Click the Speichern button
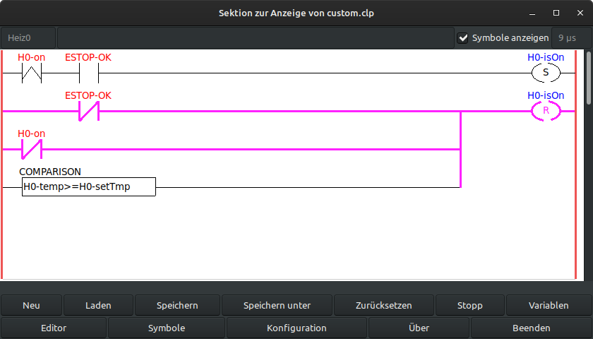Image resolution: width=593 pixels, height=339 pixels. click(x=177, y=306)
